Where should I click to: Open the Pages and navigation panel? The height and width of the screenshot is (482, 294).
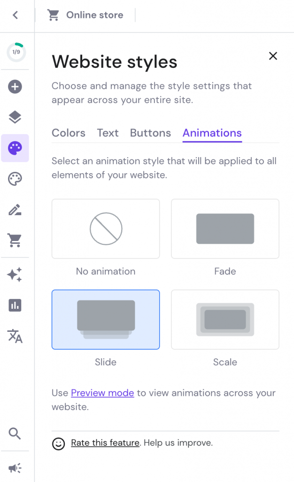click(x=15, y=117)
